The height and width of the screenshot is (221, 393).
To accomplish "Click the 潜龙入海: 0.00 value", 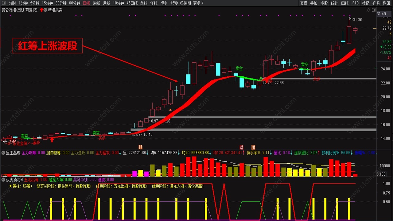I will (x=60, y=180).
